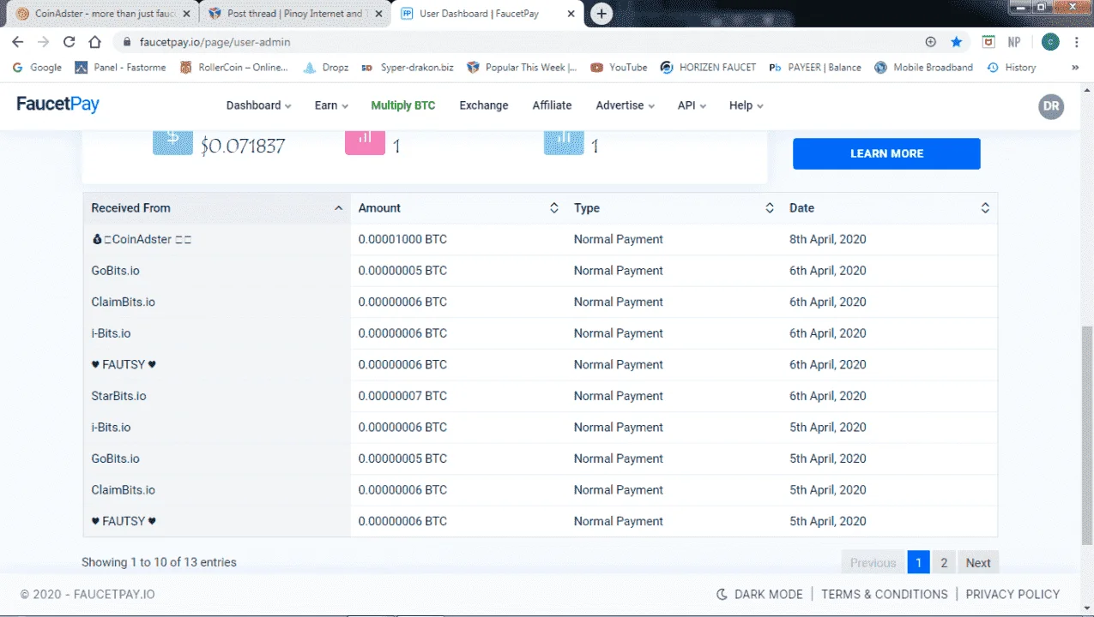
Task: Close the CoinAdster tab
Action: click(x=186, y=14)
